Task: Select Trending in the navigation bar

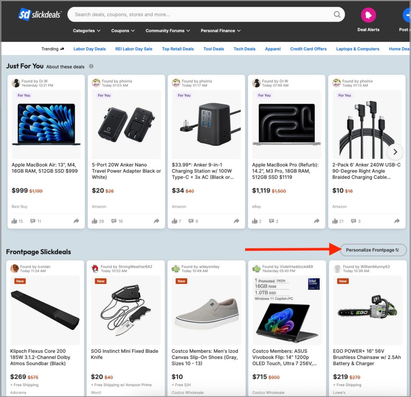Action: click(x=52, y=49)
